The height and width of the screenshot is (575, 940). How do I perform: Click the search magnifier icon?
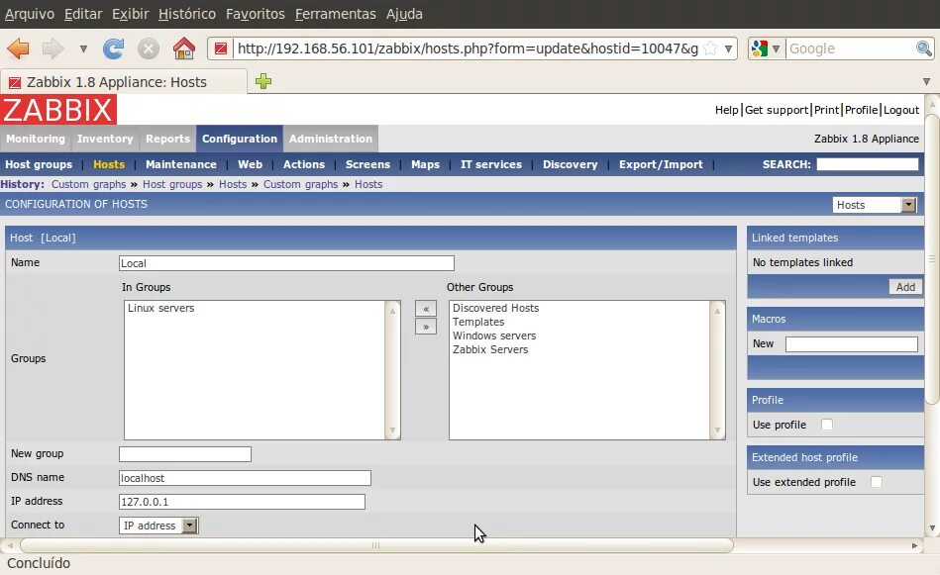924,48
